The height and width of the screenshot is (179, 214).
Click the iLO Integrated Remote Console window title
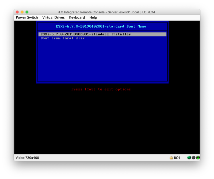(x=107, y=12)
